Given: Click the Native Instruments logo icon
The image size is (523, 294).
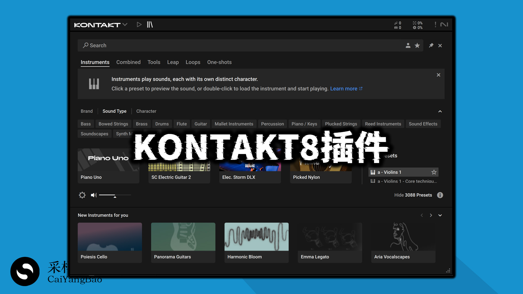Looking at the screenshot, I should click(x=444, y=24).
